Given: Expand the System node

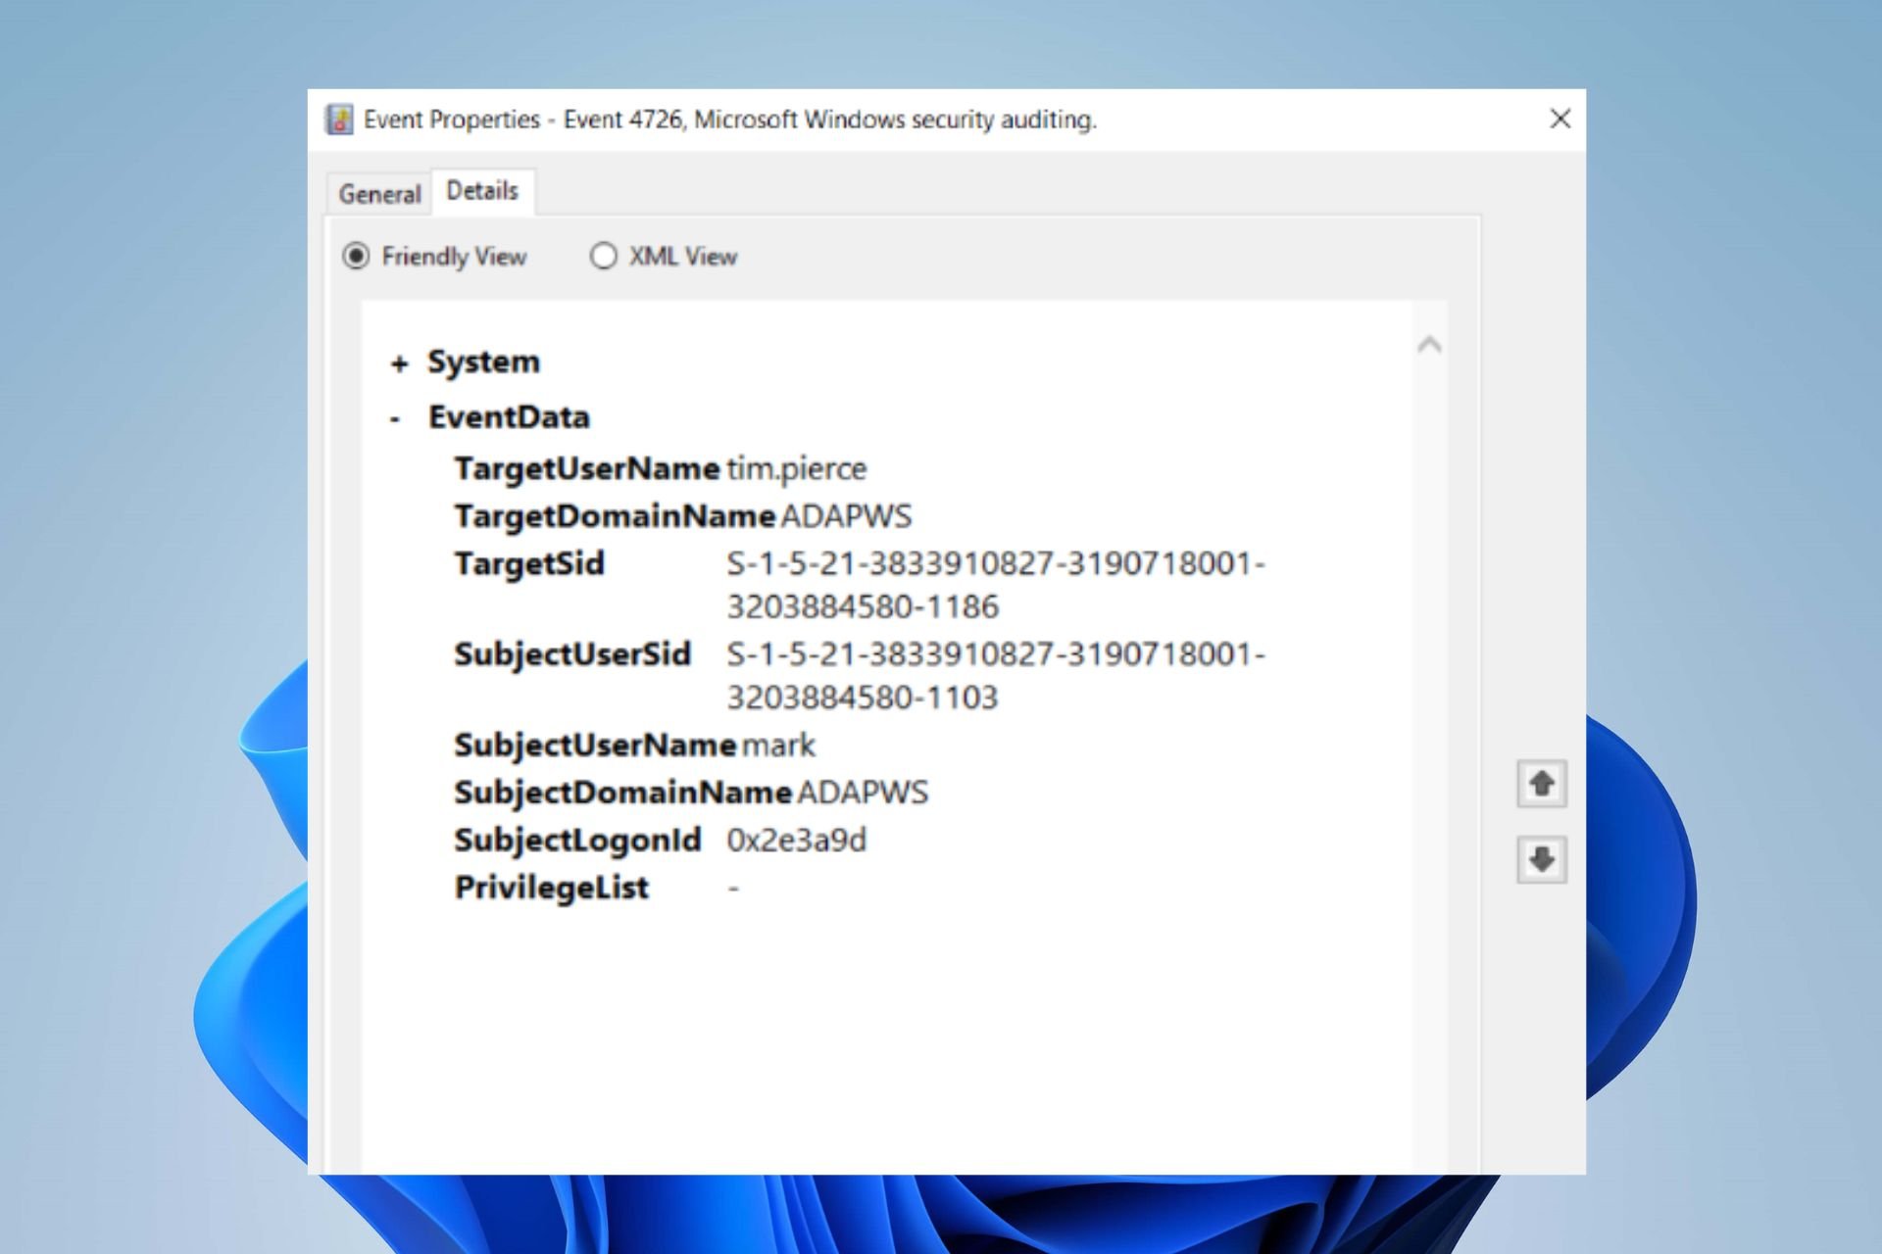Looking at the screenshot, I should pyautogui.click(x=398, y=364).
